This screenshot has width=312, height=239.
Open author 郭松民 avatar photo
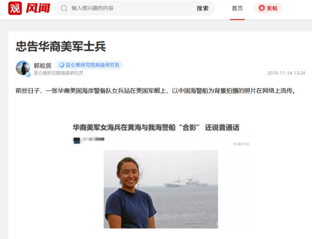point(23,68)
